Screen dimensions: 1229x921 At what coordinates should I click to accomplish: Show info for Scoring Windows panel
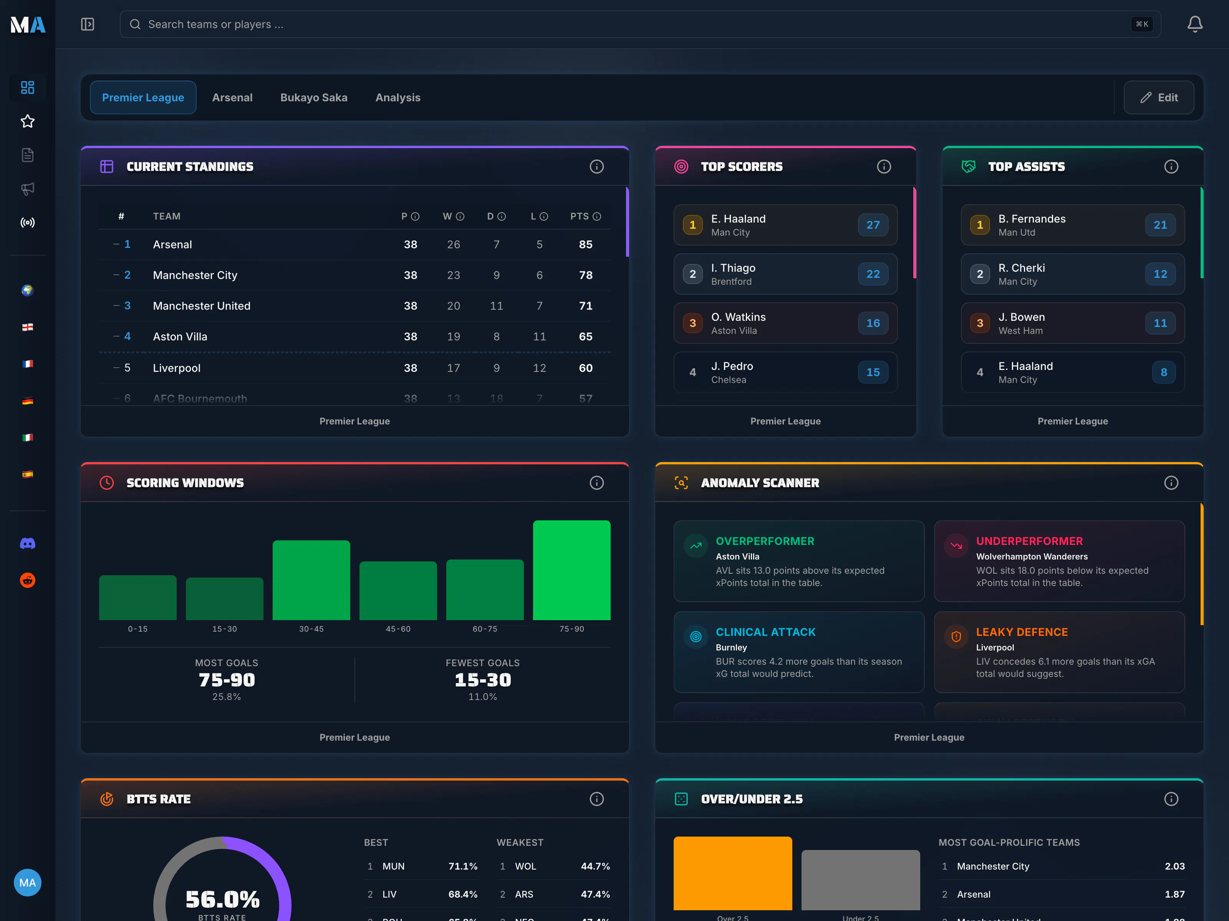tap(596, 483)
